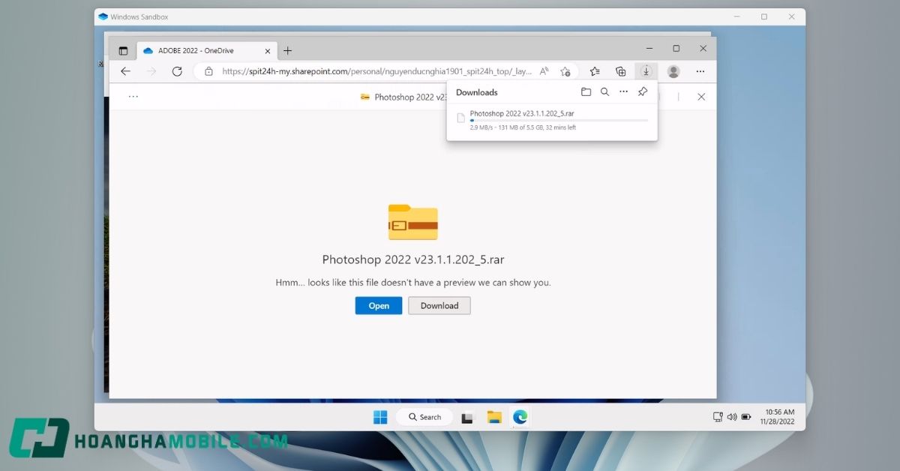Toggle the Downloads toolbar button
The width and height of the screenshot is (900, 471).
(646, 71)
